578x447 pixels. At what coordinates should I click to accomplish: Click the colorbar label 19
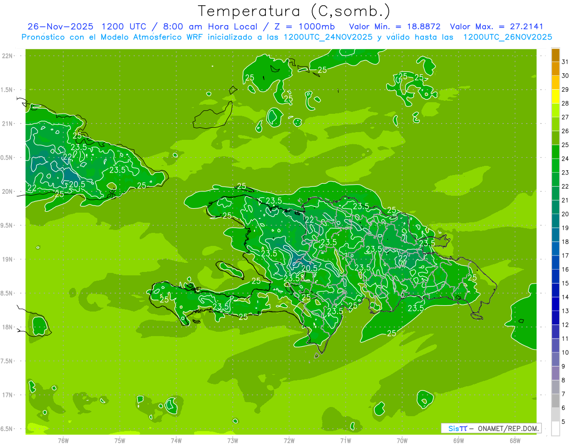click(565, 228)
